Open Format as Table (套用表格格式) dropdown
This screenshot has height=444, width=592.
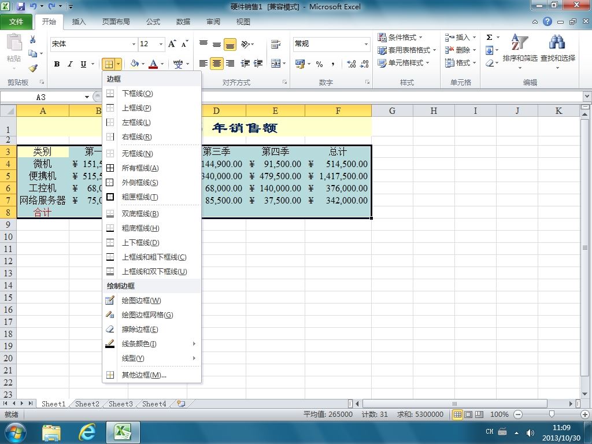point(406,50)
